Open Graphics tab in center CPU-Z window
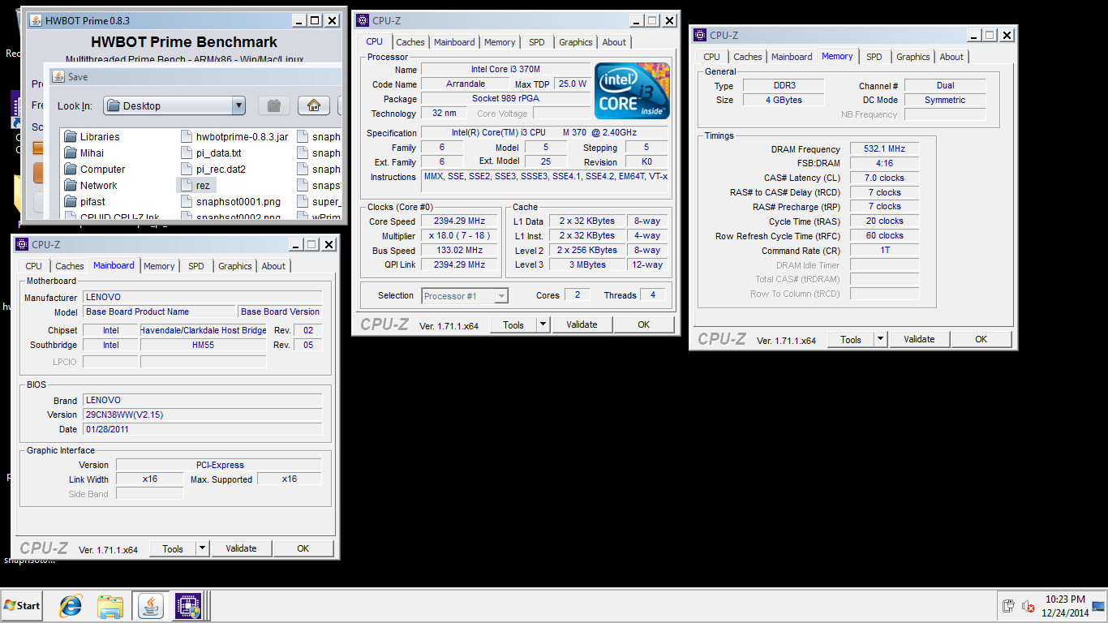 [x=576, y=42]
